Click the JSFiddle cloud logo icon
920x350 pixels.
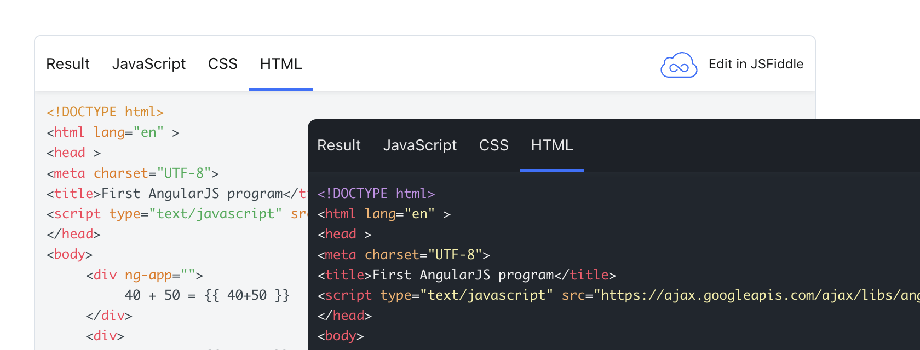(679, 65)
